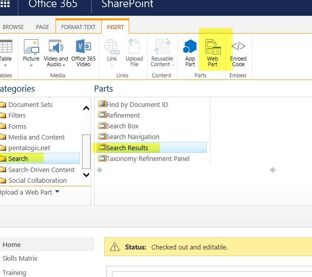Select the Media and Content category
The image size is (312, 277).
coord(36,137)
